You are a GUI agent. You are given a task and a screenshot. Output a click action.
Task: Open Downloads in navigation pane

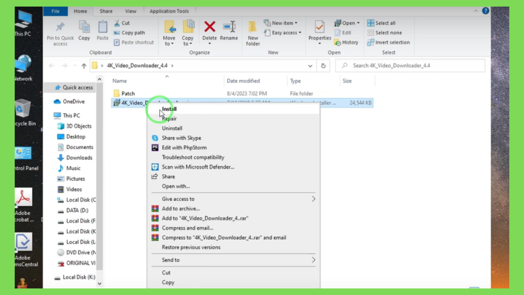coord(75,158)
